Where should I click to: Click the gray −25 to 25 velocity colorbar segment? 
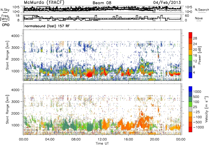tap(190, 109)
